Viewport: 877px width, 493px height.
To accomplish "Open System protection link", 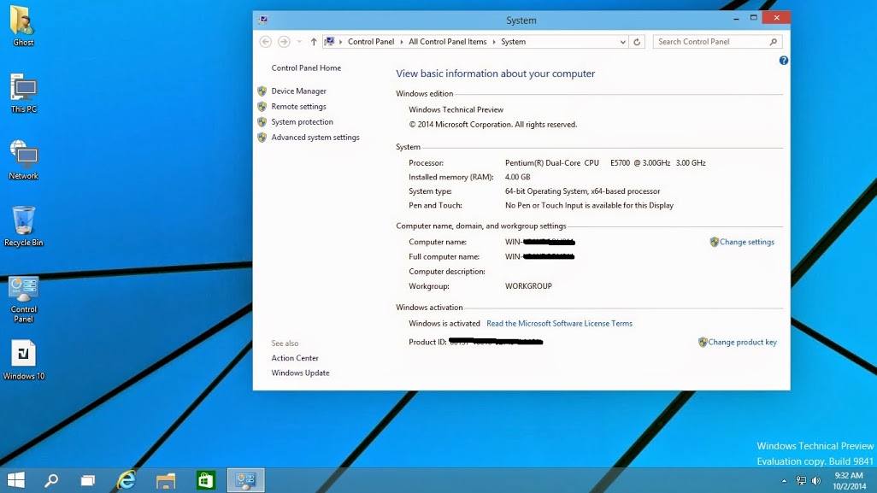I will (302, 122).
